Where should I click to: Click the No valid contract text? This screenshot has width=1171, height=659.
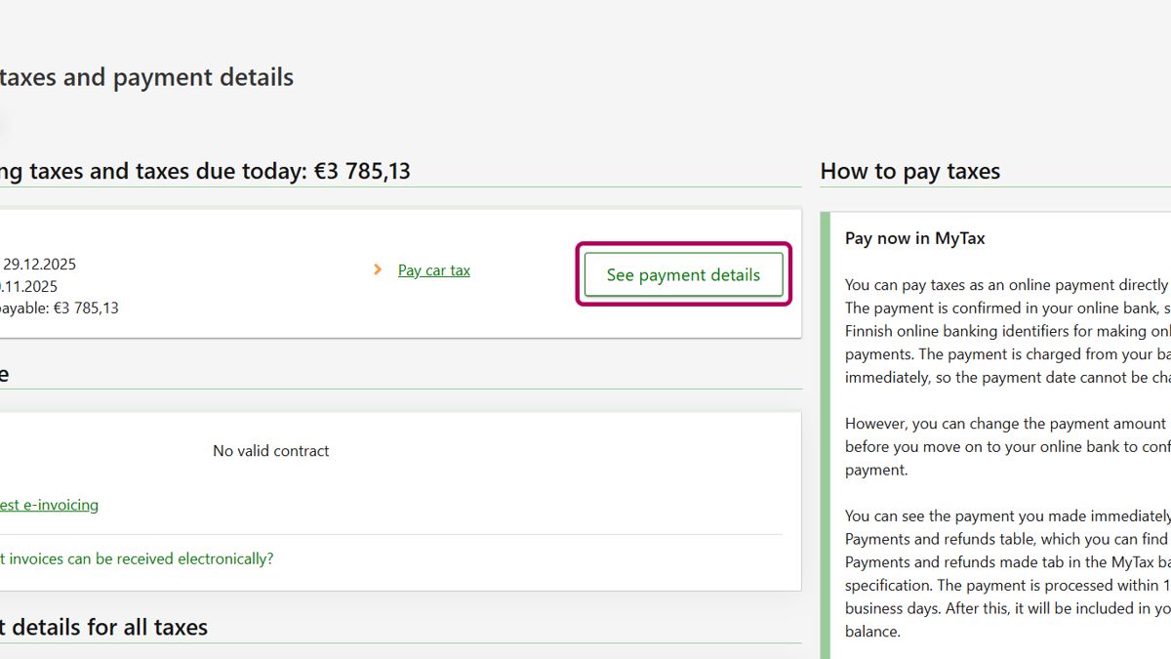click(270, 451)
